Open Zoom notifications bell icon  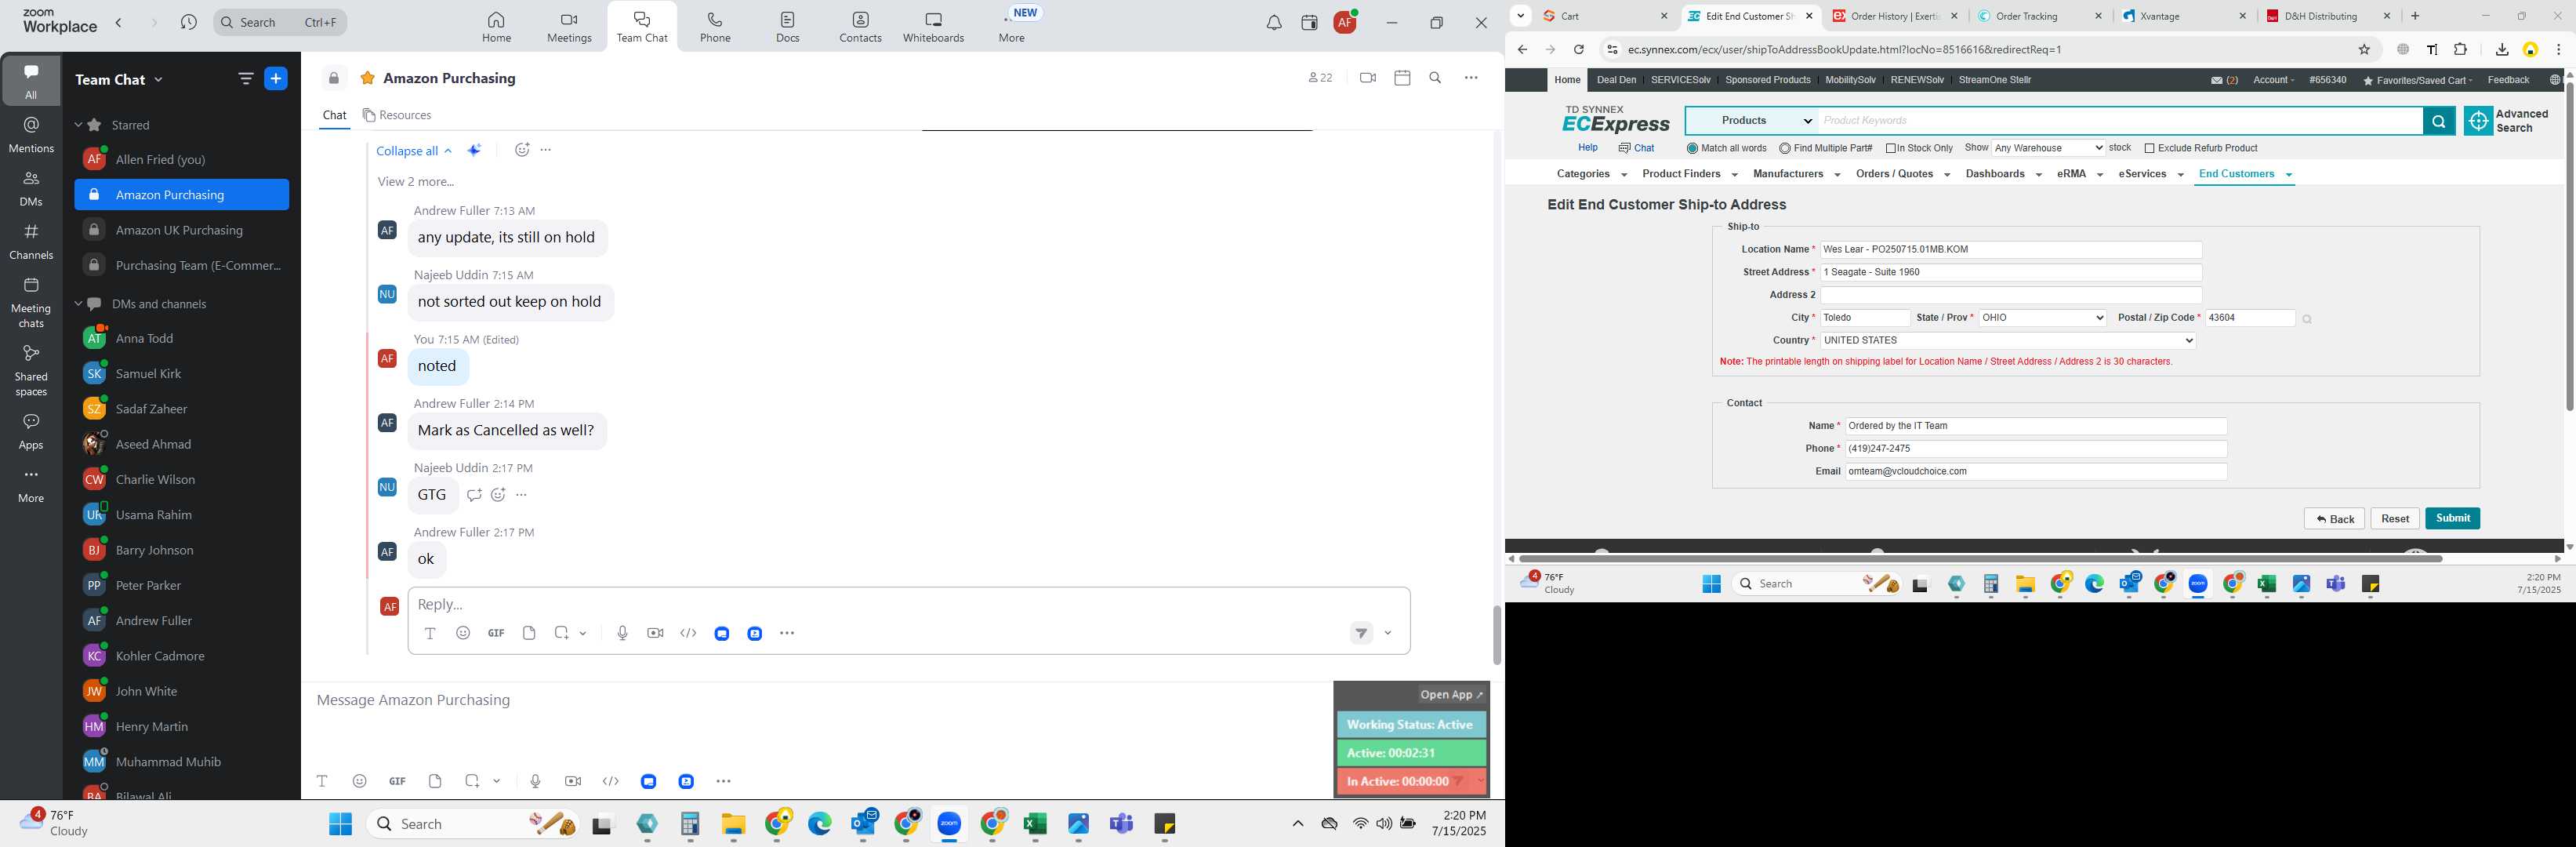[1274, 23]
